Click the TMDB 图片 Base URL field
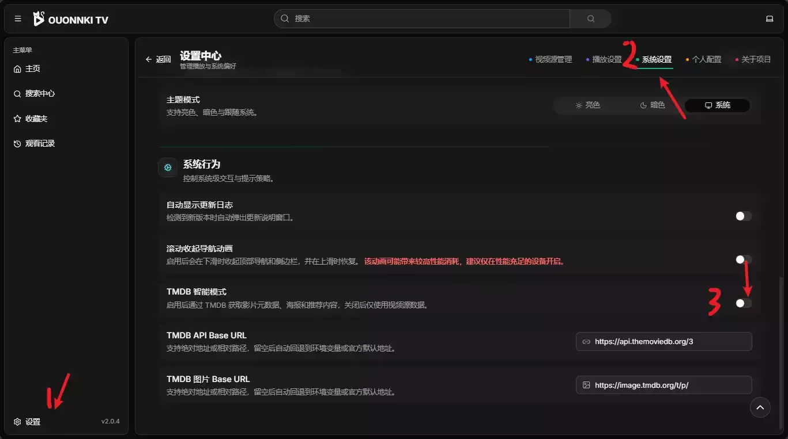This screenshot has height=439, width=788. coord(664,385)
